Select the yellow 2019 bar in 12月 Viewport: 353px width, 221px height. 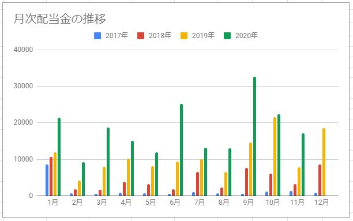click(x=324, y=162)
